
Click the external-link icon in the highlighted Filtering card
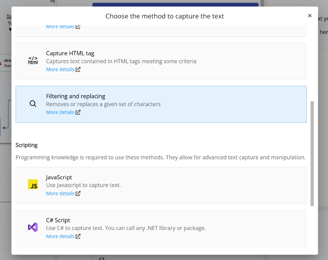click(x=78, y=112)
